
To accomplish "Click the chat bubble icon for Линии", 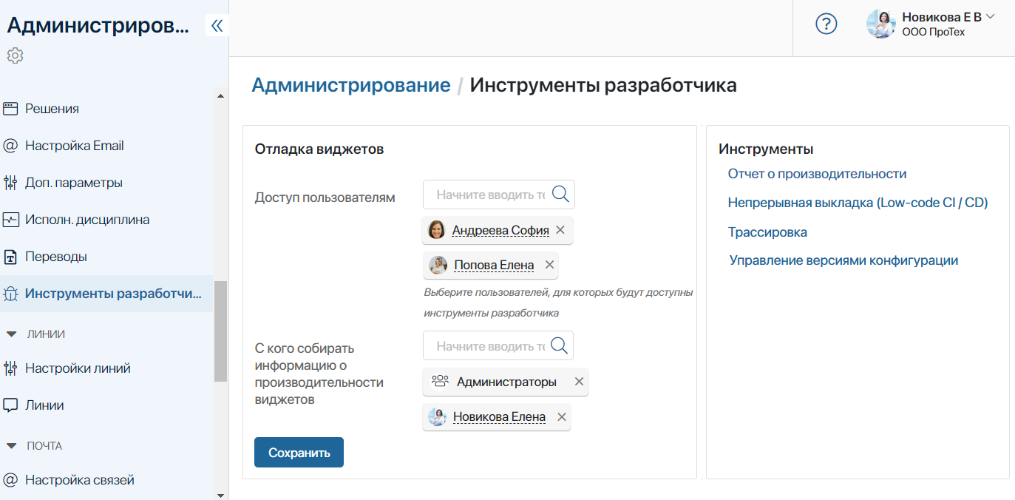I will point(10,405).
